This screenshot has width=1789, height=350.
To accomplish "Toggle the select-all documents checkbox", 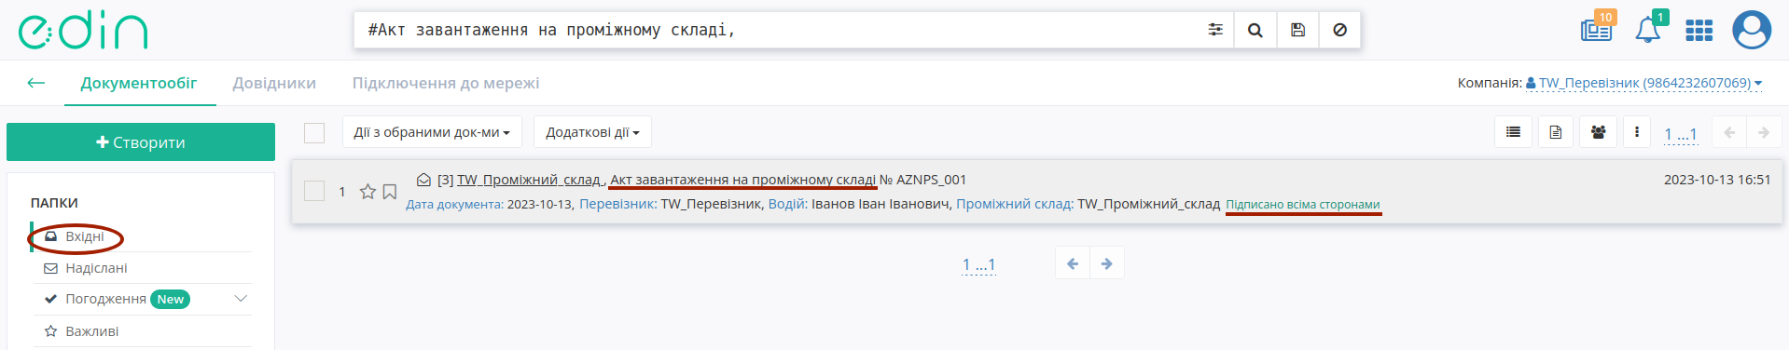I will (314, 133).
